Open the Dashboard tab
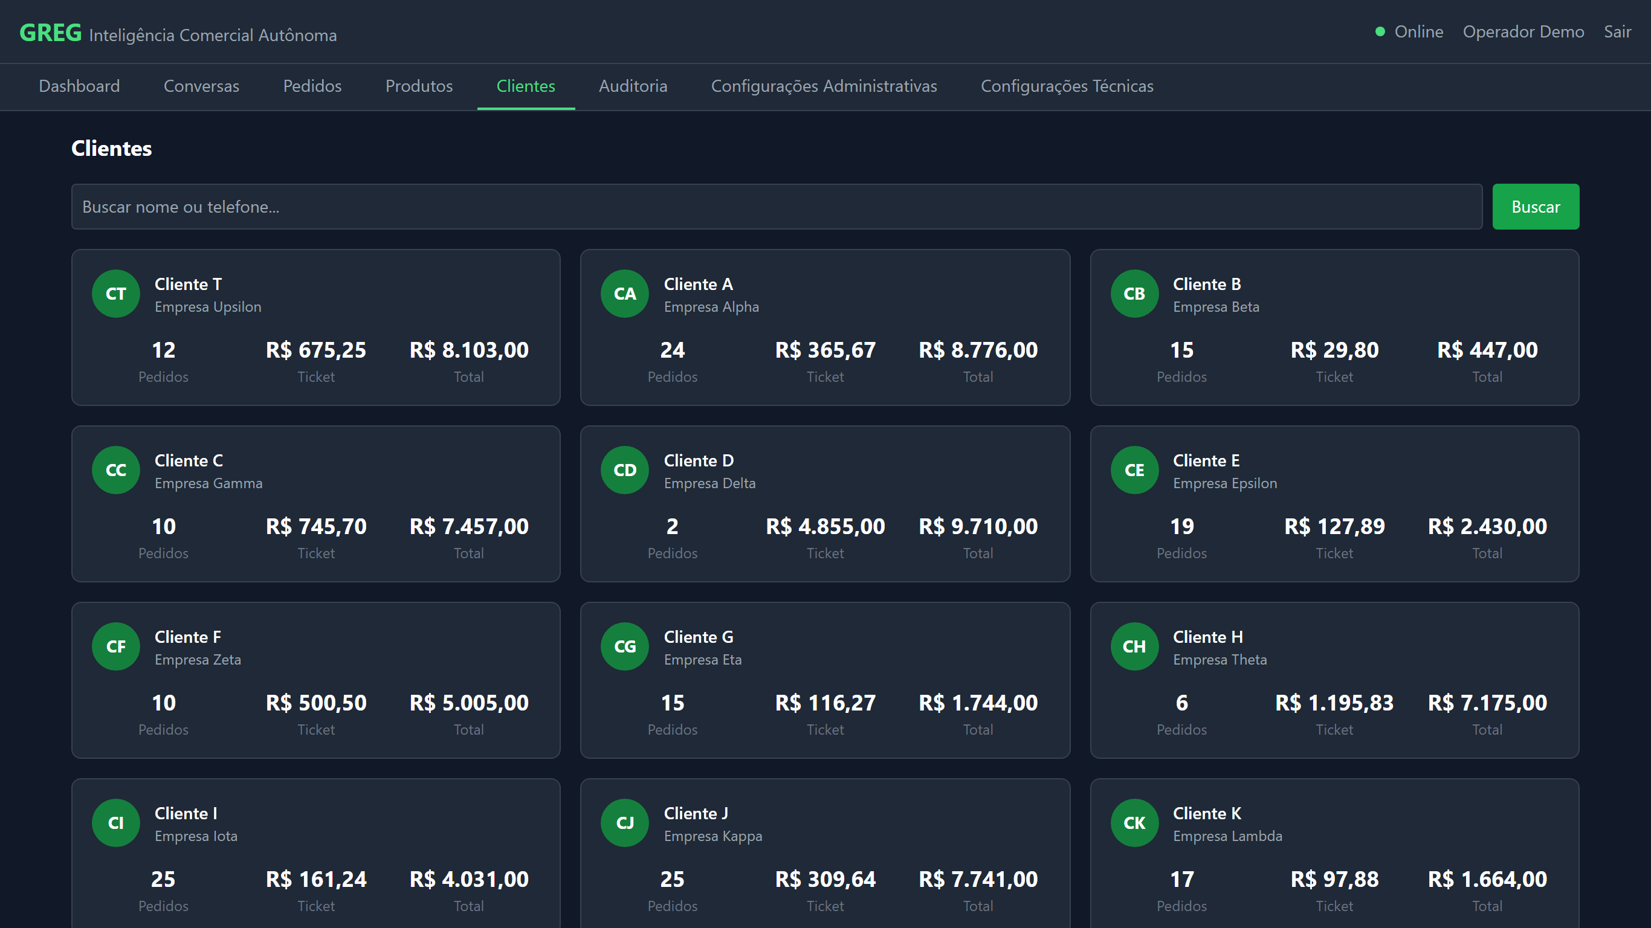1651x928 pixels. tap(79, 86)
